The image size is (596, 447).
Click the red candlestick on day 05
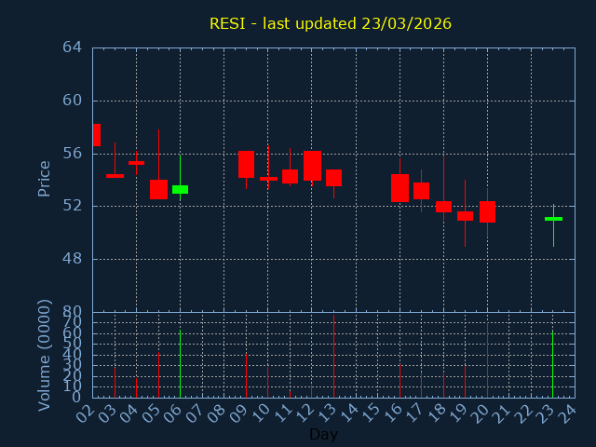pos(158,189)
